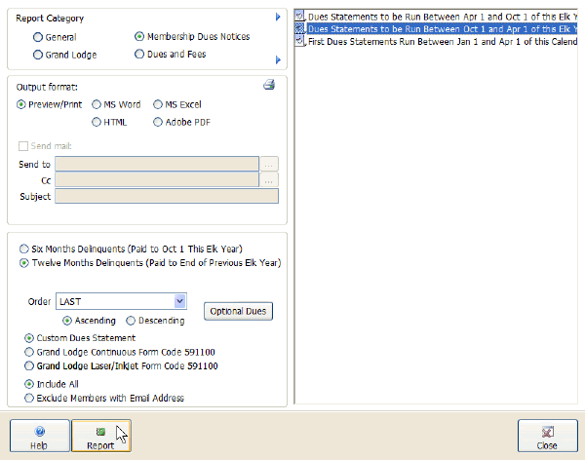Set the output format to MS Excel
The width and height of the screenshot is (585, 460).
(158, 104)
